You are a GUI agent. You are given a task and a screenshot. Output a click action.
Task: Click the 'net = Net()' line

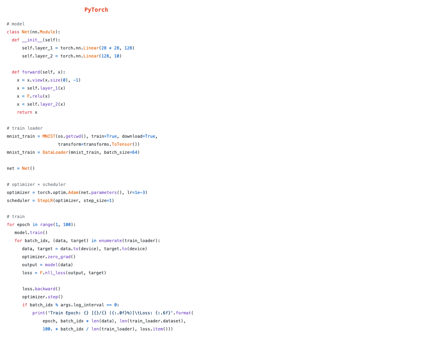21,168
